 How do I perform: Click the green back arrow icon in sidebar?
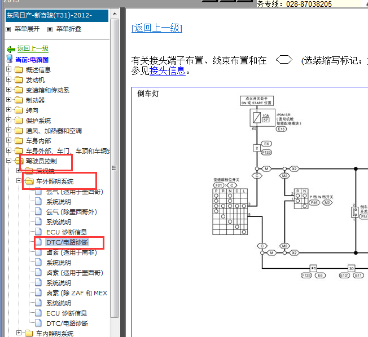pyautogui.click(x=11, y=49)
